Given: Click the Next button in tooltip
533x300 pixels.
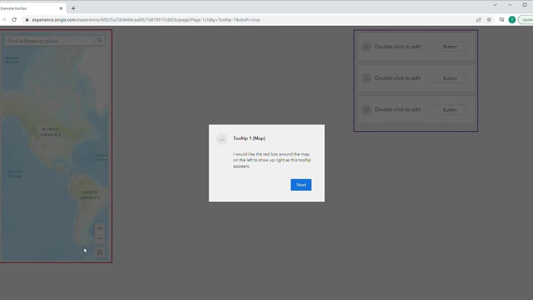Looking at the screenshot, I should (301, 185).
